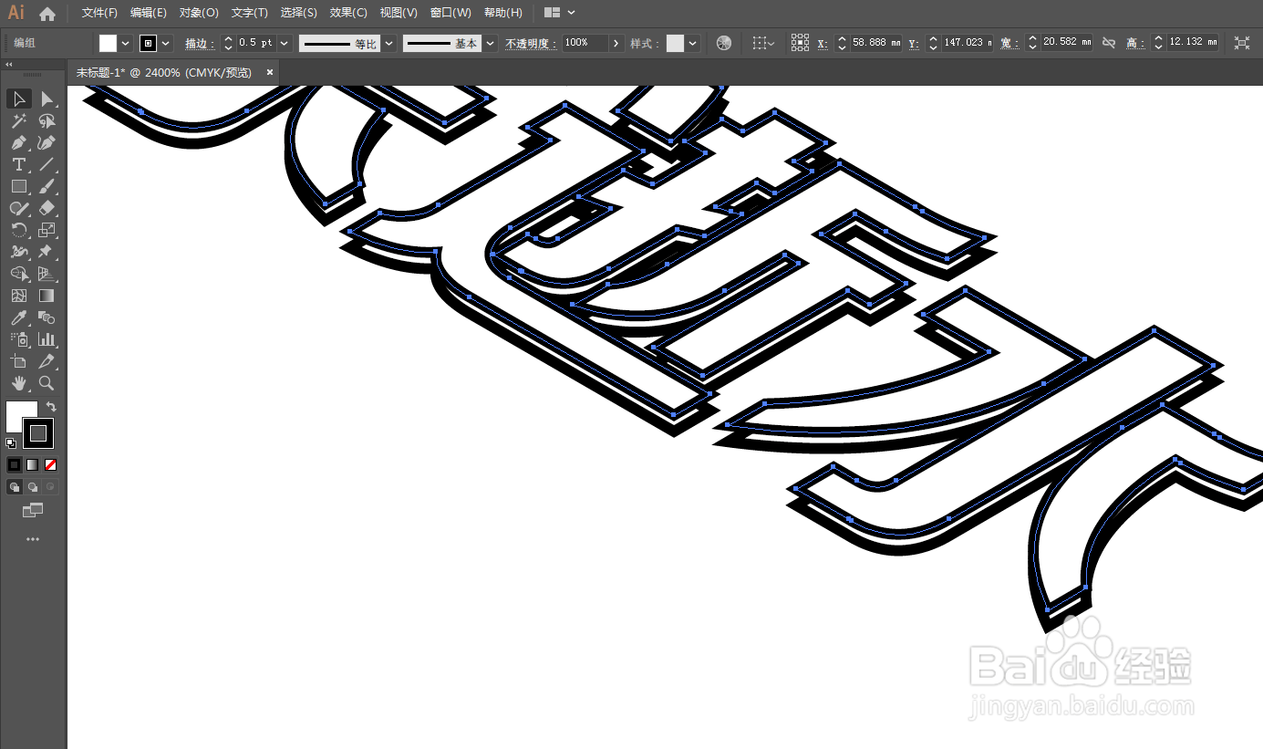Select the Zoom magnifier tool
Image resolution: width=1263 pixels, height=749 pixels.
pos(47,383)
